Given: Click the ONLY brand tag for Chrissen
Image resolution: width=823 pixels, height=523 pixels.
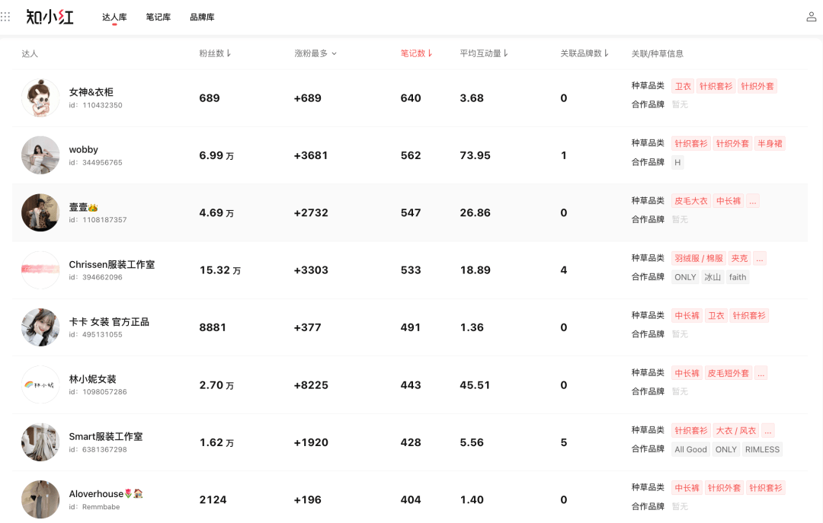Looking at the screenshot, I should point(685,277).
